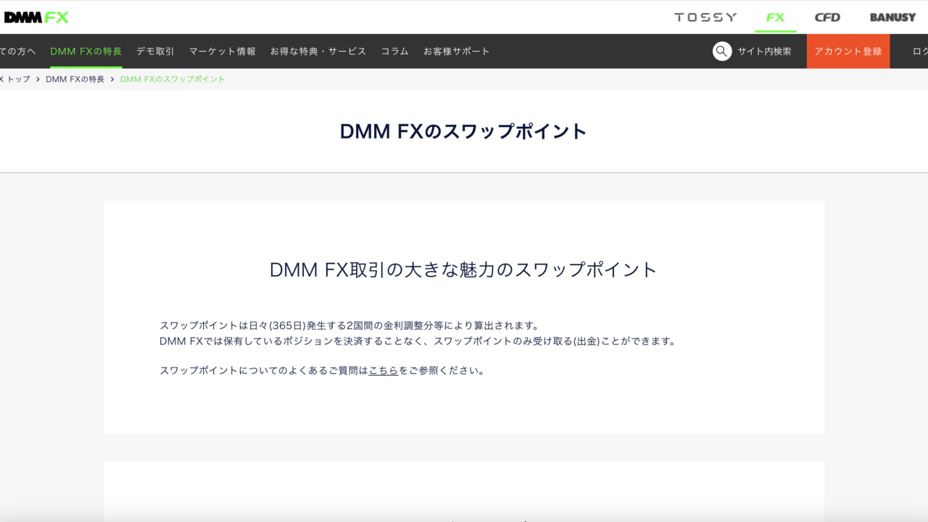This screenshot has height=522, width=928.
Task: Go to デモ取引 in the navigation bar
Action: [x=155, y=51]
